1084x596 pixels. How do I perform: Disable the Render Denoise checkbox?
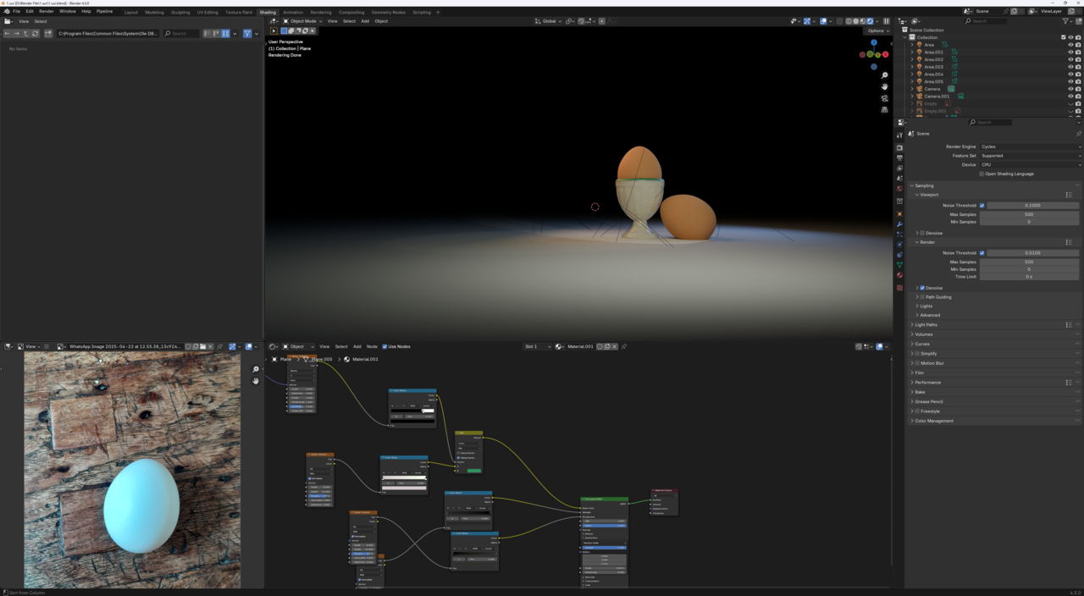click(922, 288)
